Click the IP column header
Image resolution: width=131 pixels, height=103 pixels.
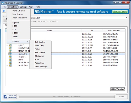click(92, 31)
